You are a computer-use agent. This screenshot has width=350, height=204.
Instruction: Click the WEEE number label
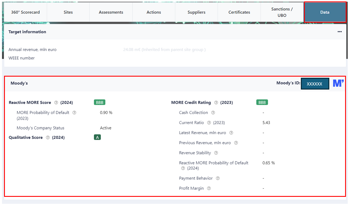pos(22,58)
